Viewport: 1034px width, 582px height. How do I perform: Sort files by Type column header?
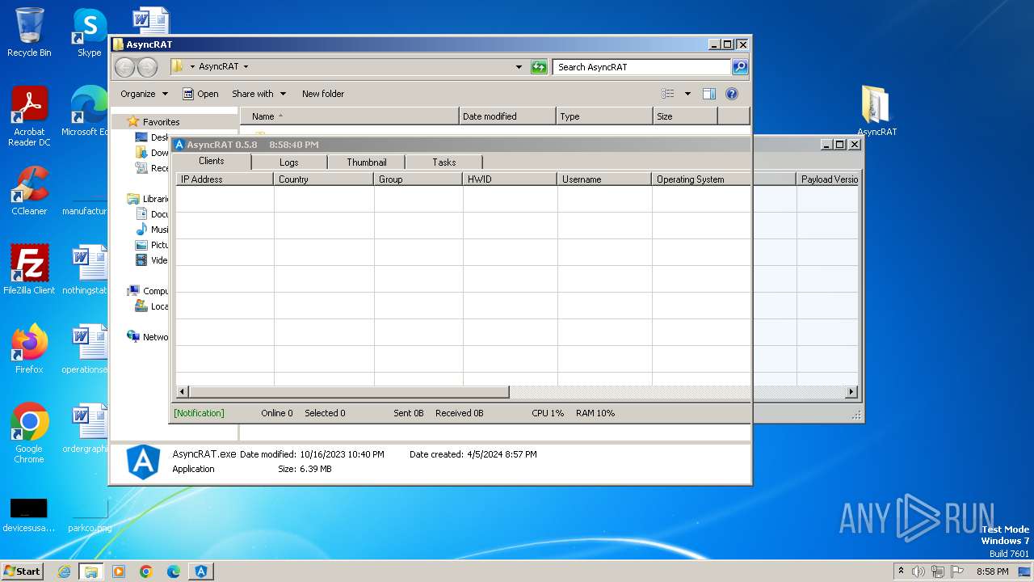pyautogui.click(x=604, y=116)
